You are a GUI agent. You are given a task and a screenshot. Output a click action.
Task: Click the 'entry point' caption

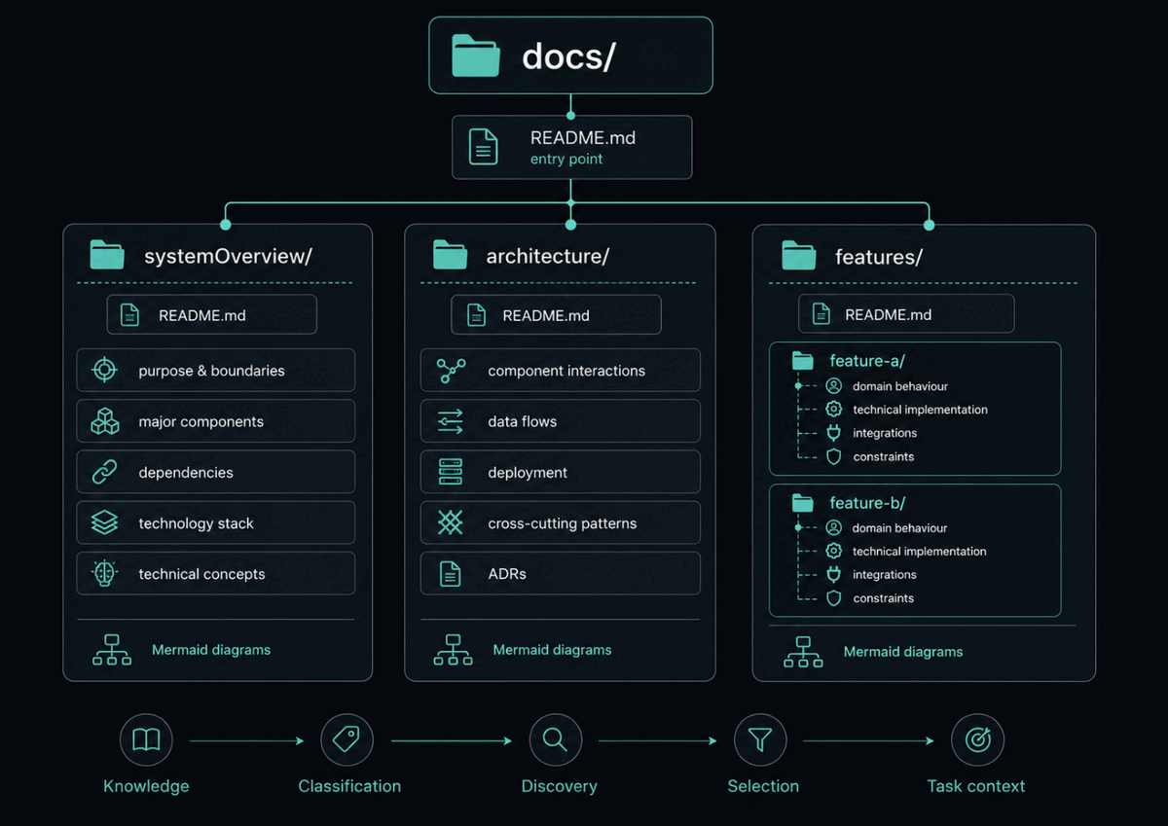pyautogui.click(x=566, y=160)
